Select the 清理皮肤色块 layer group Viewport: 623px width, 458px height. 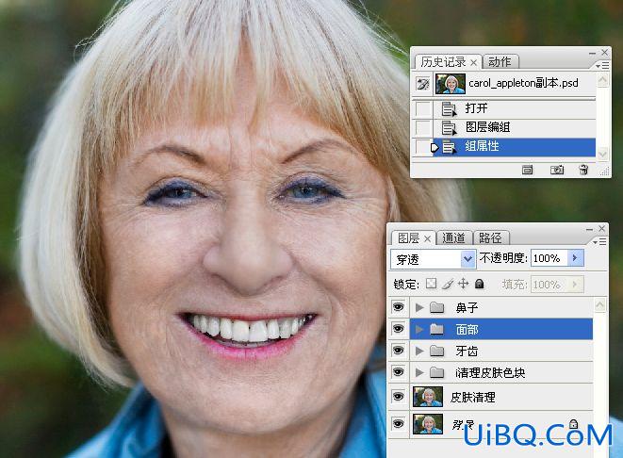pyautogui.click(x=501, y=372)
